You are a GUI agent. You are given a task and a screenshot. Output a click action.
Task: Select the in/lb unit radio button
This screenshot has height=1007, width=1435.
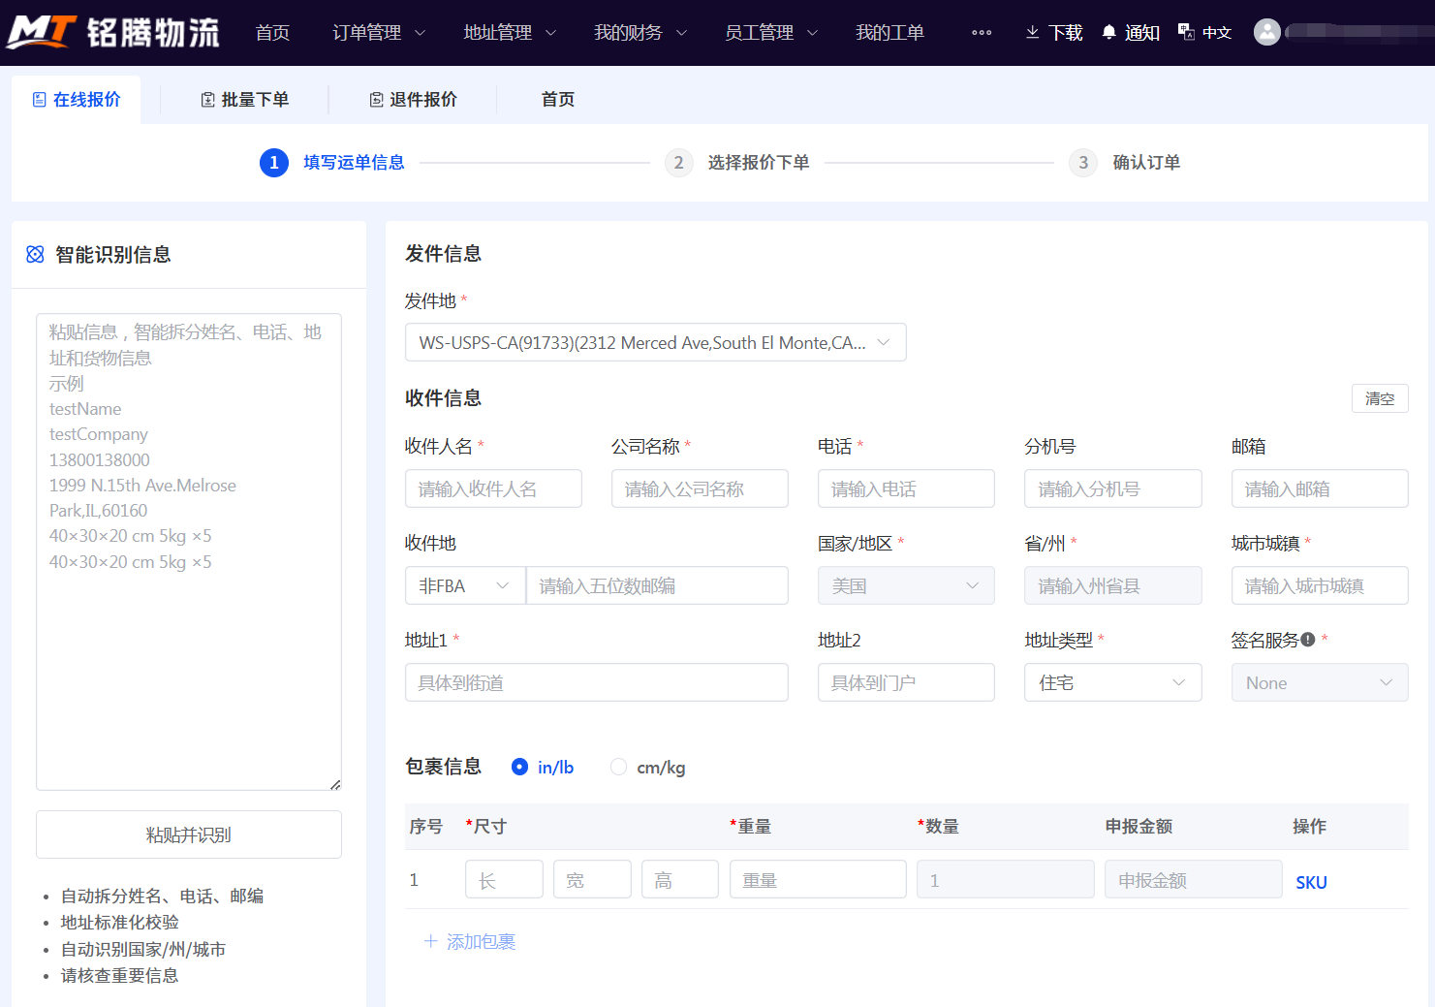pyautogui.click(x=520, y=767)
